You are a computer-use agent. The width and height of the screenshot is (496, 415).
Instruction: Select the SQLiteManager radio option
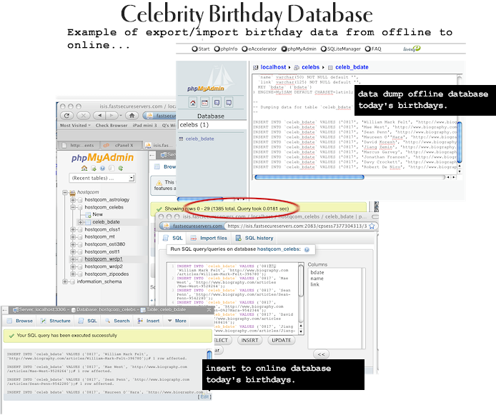click(x=324, y=49)
